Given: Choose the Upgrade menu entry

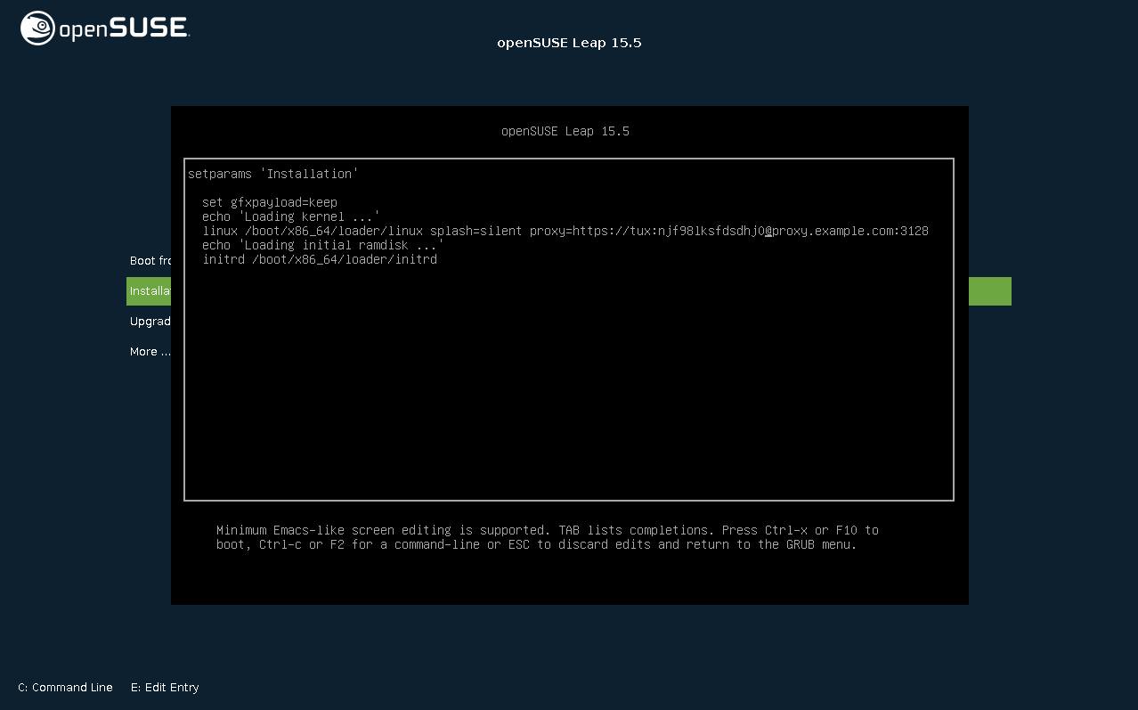Looking at the screenshot, I should pyautogui.click(x=150, y=322).
